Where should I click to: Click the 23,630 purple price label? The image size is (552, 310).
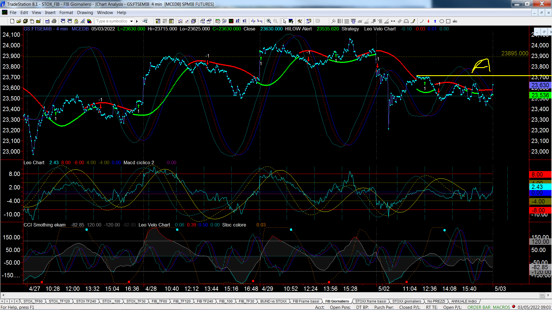click(540, 85)
